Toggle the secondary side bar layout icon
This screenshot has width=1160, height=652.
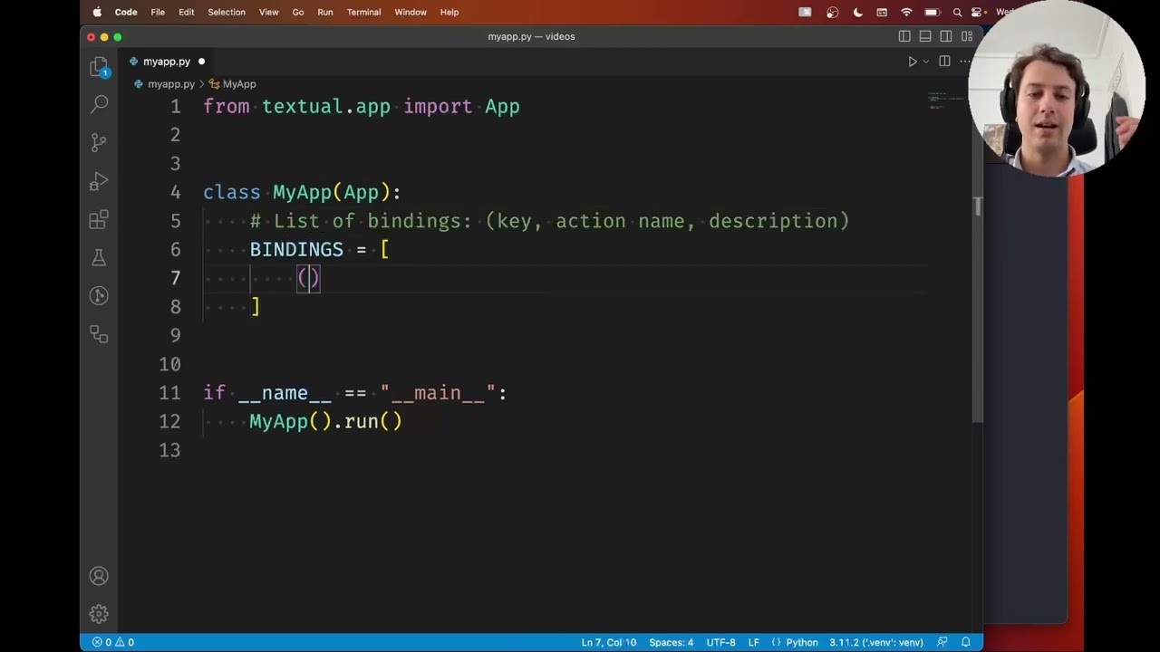946,36
